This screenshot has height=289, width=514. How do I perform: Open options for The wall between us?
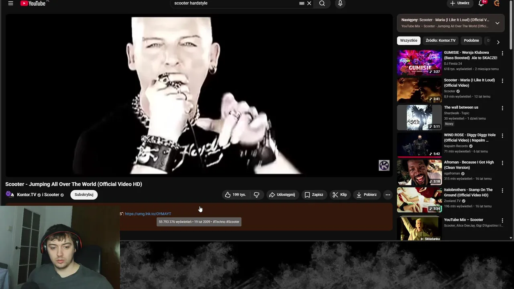[502, 108]
